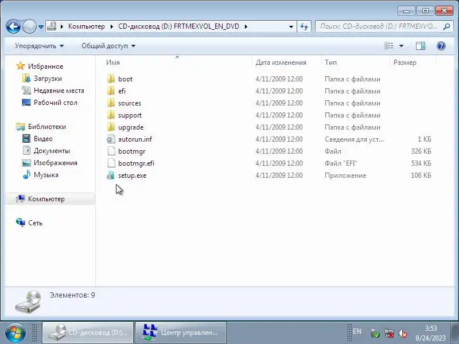Open Недавние места in the sidebar
459x344 pixels.
(x=59, y=91)
